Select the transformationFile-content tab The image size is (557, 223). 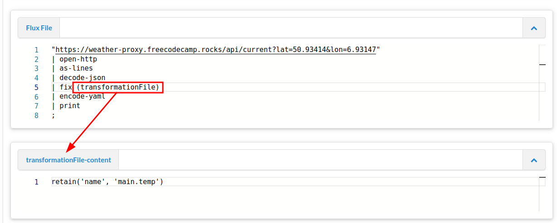point(68,160)
